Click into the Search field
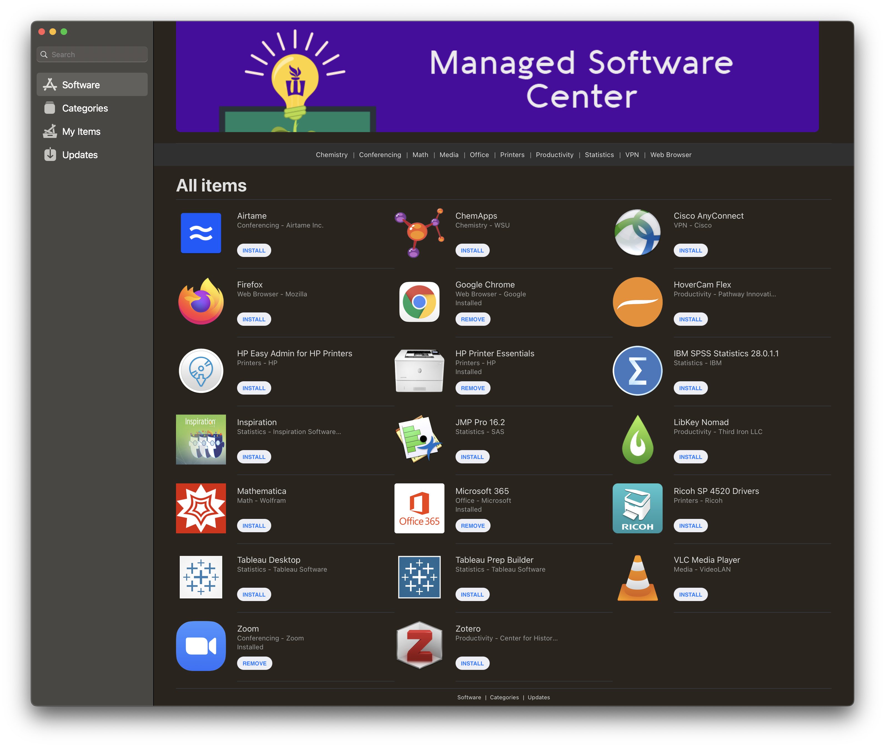This screenshot has width=885, height=747. [x=97, y=55]
